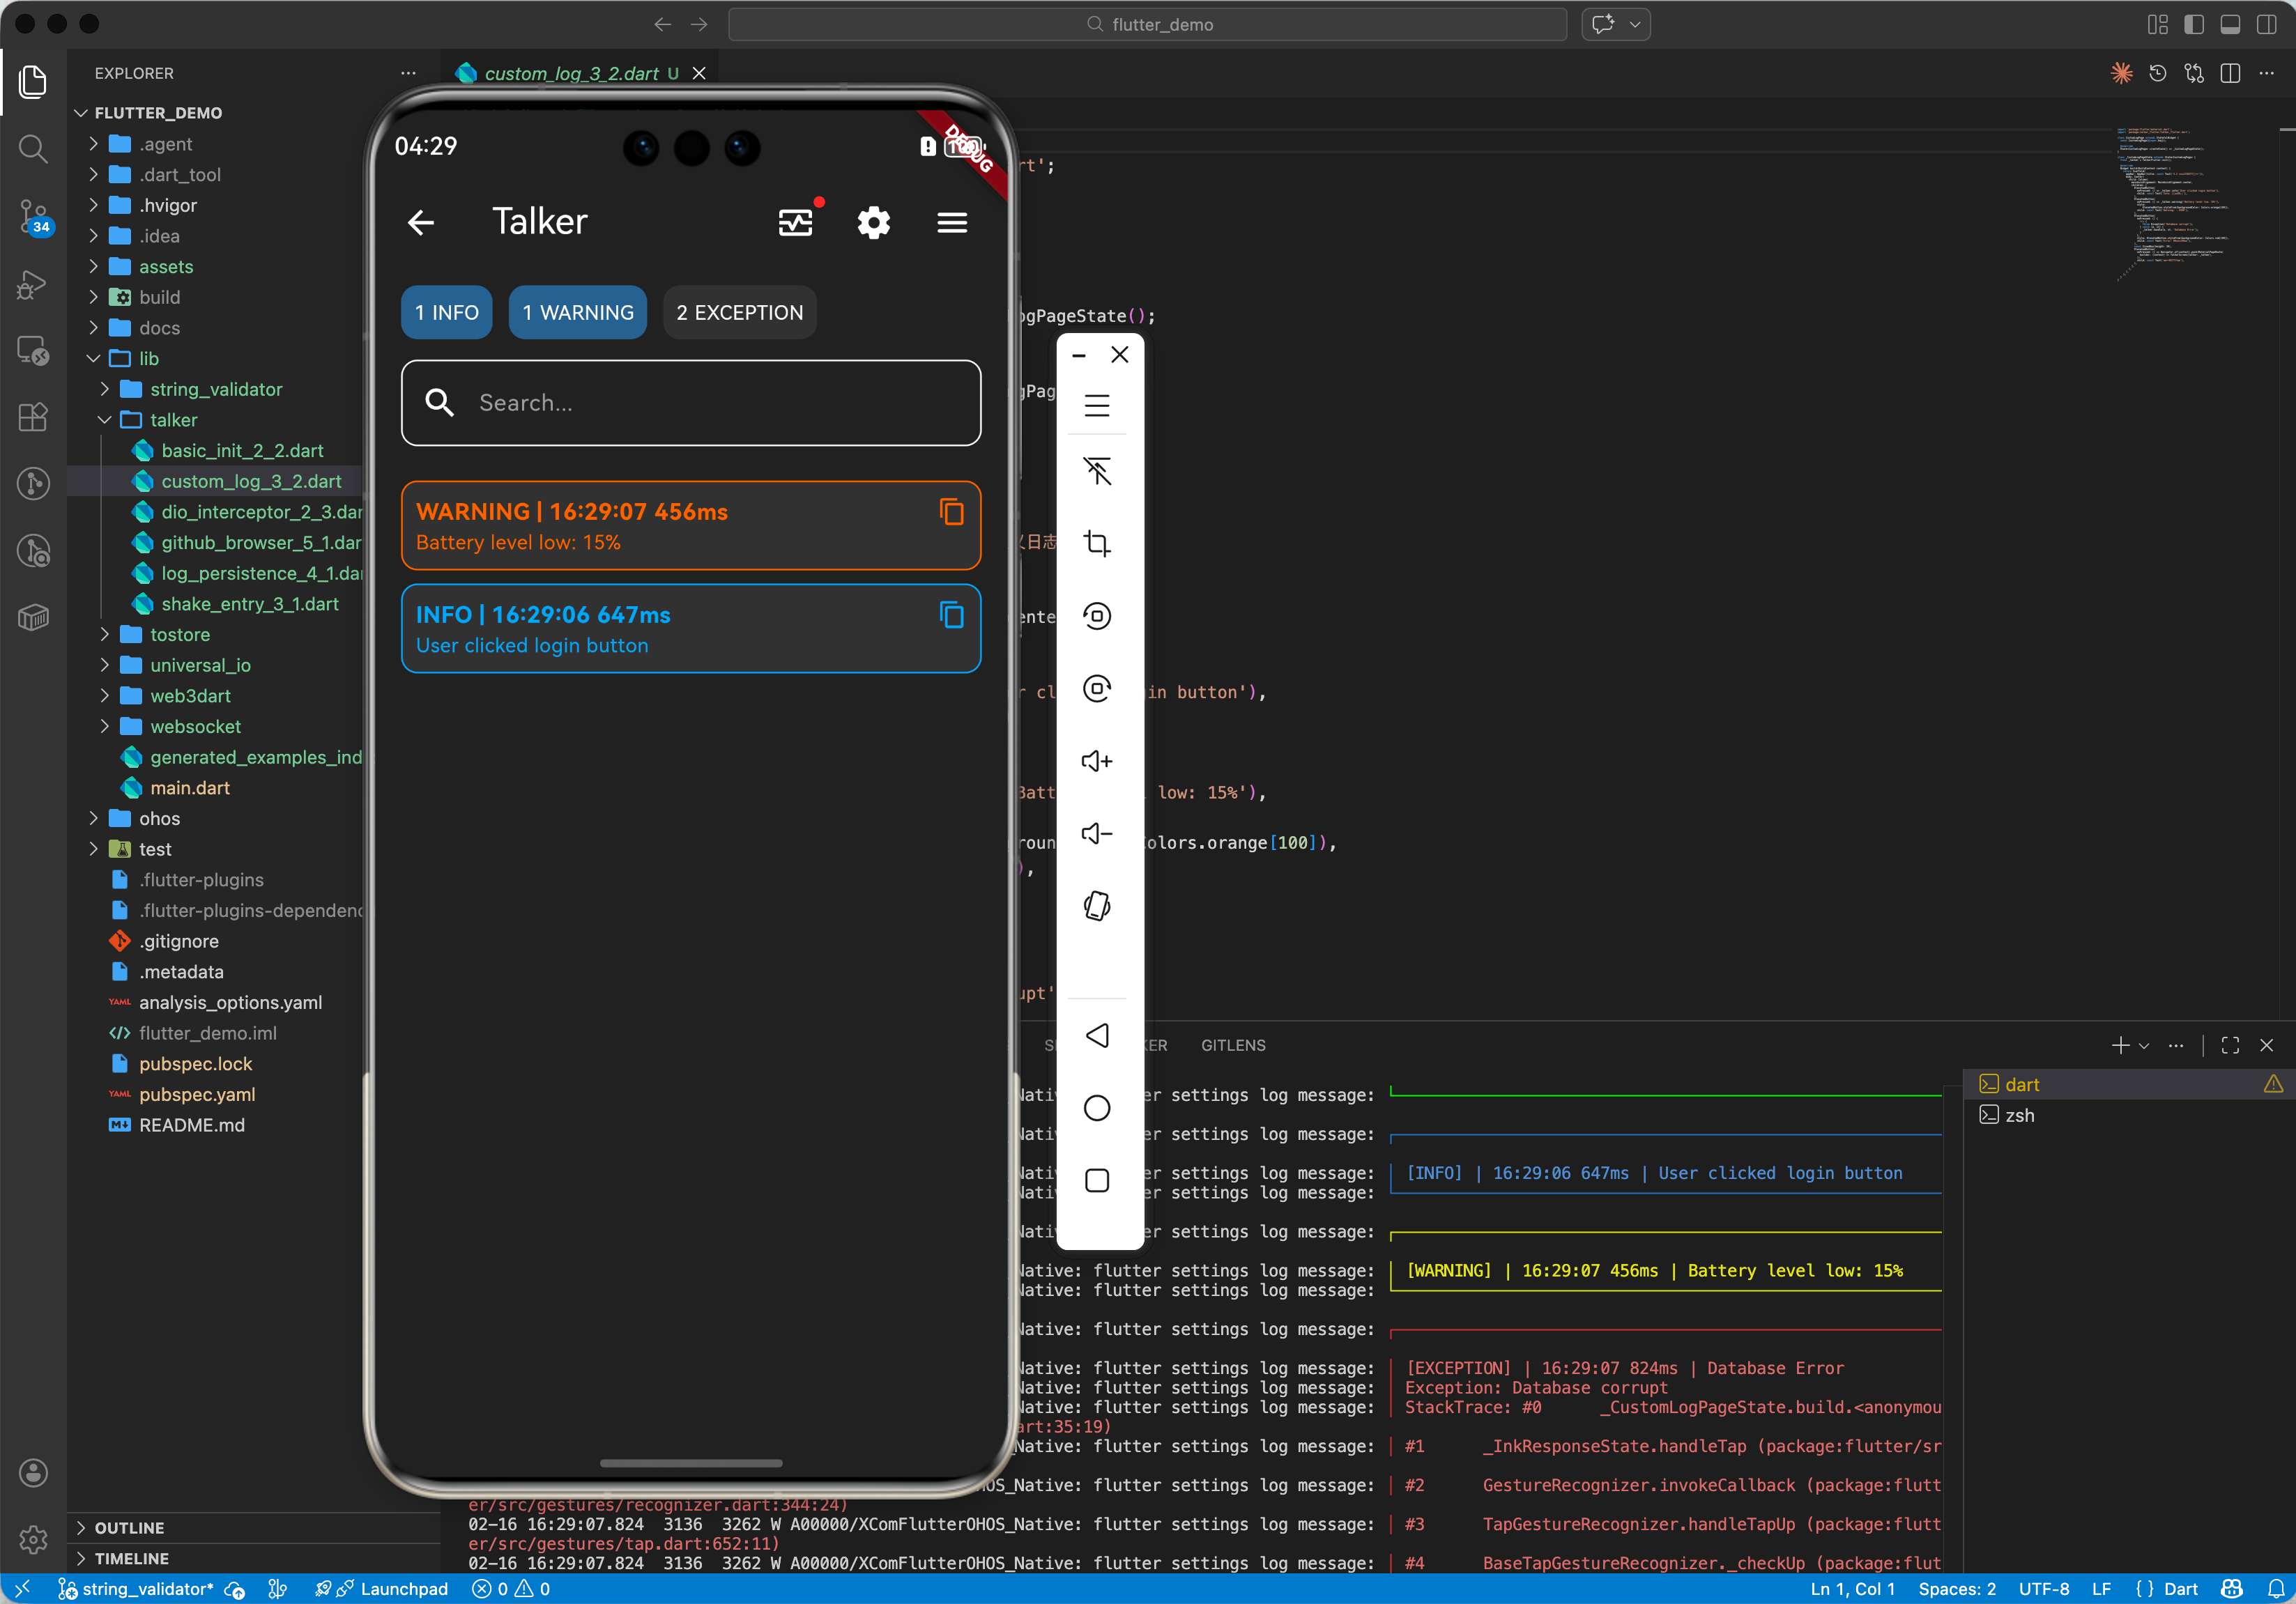Click the emulator screenshot crop icon

pyautogui.click(x=1097, y=543)
